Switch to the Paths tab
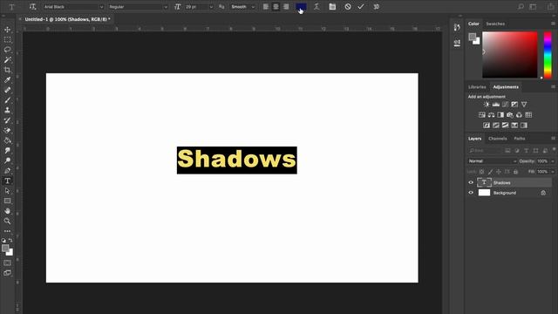Image resolution: width=558 pixels, height=314 pixels. pos(520,139)
